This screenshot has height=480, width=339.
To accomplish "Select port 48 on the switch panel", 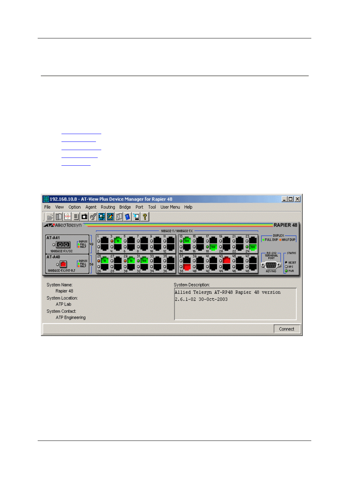I will point(253,267).
